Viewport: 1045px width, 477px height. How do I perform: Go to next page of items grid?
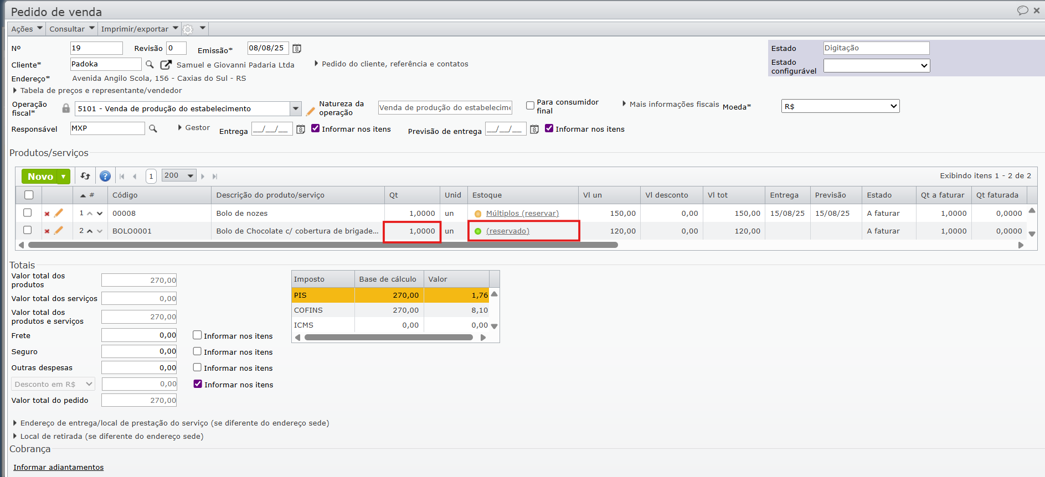(203, 177)
